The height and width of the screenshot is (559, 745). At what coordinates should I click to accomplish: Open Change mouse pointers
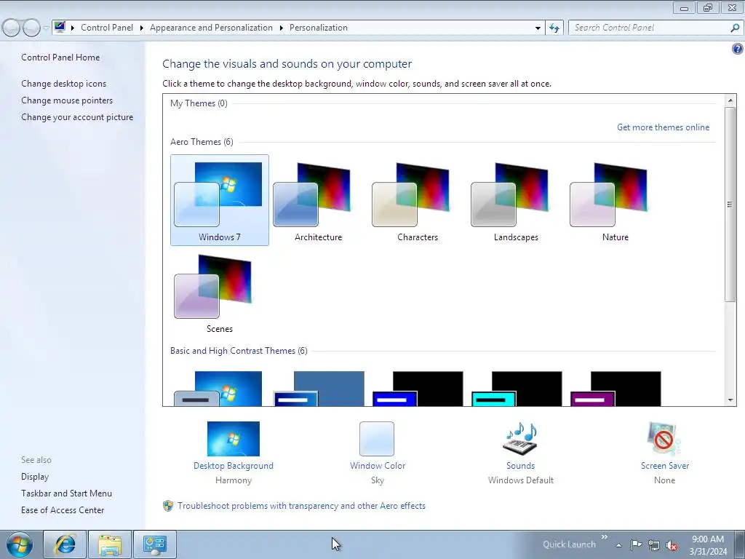(x=67, y=100)
